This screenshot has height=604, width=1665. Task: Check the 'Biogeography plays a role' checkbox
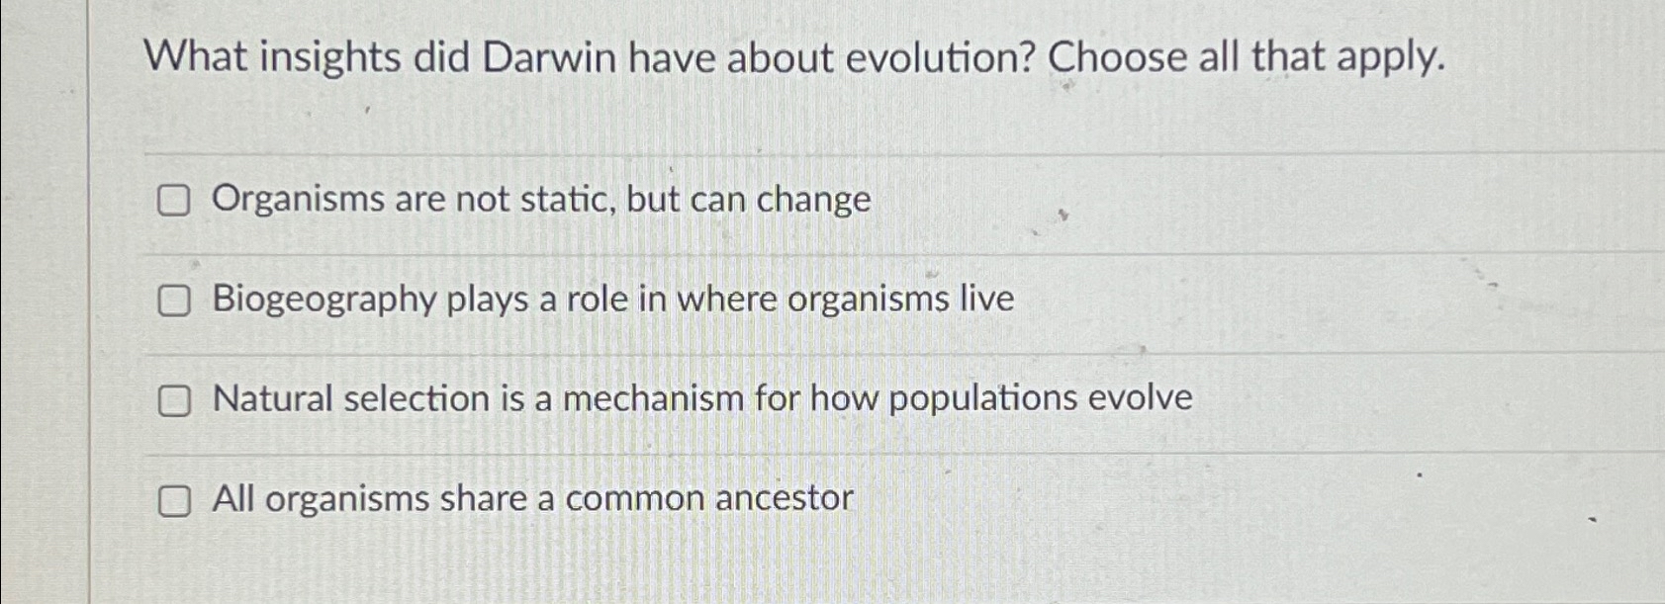tap(176, 302)
